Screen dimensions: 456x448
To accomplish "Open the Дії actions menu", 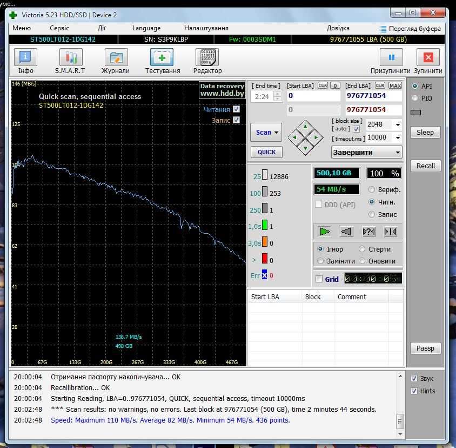I will click(102, 28).
